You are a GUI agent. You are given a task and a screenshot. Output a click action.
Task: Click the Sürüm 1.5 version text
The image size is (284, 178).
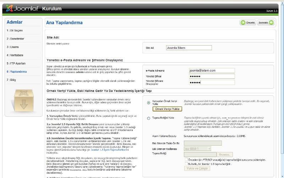click(272, 11)
